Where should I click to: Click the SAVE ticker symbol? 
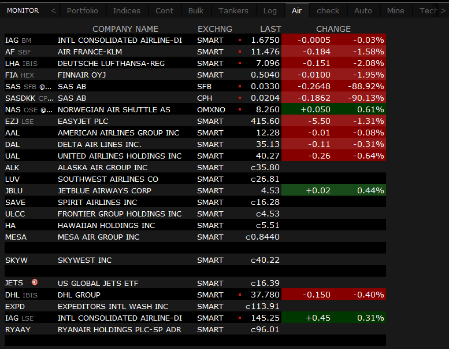[15, 203]
